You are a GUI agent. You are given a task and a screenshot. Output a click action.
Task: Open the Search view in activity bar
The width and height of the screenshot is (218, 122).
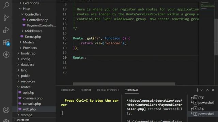point(6,5)
